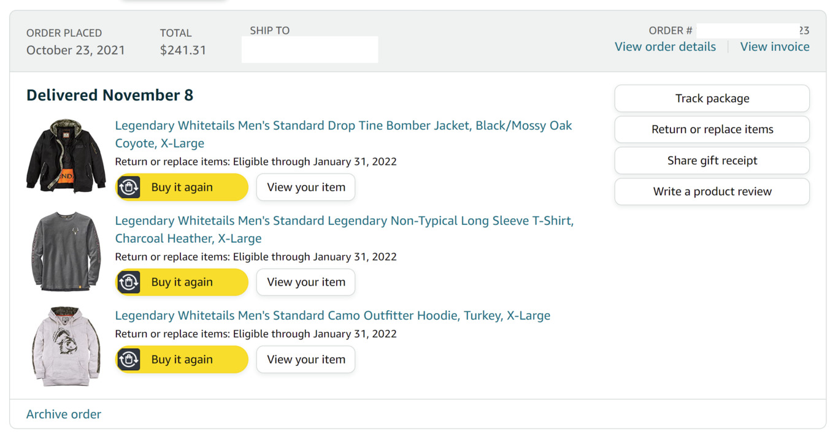The height and width of the screenshot is (434, 838).
Task: Choose Write a product review
Action: tap(712, 191)
